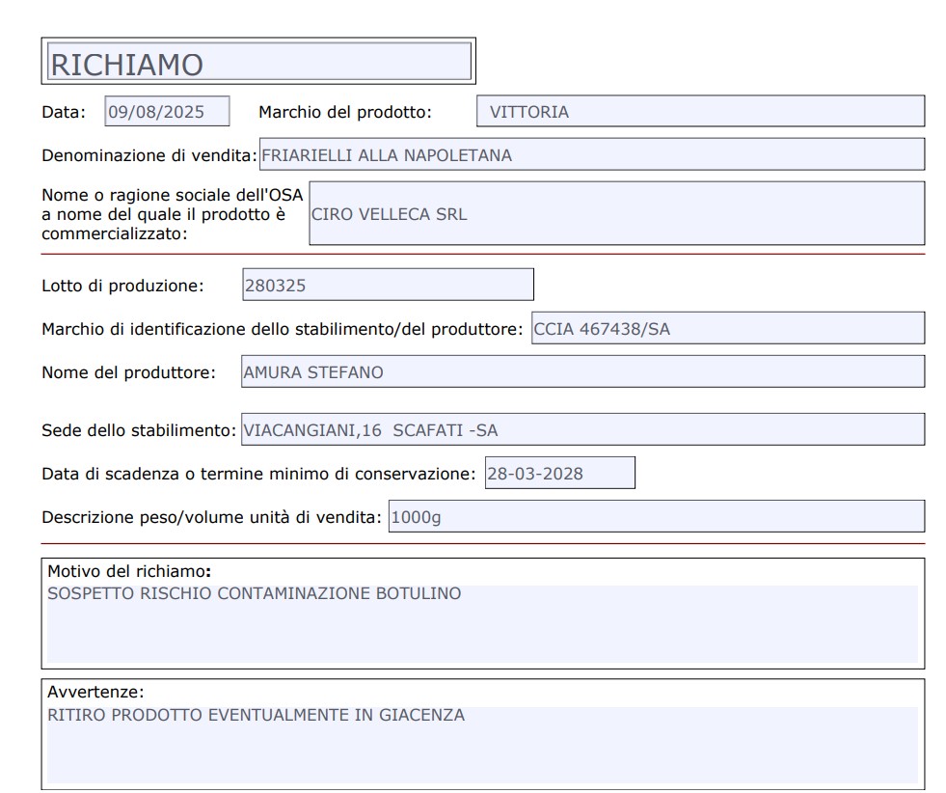Select the Data field showing 09/08/2025
Screen dimensions: 946x793
[x=167, y=112]
